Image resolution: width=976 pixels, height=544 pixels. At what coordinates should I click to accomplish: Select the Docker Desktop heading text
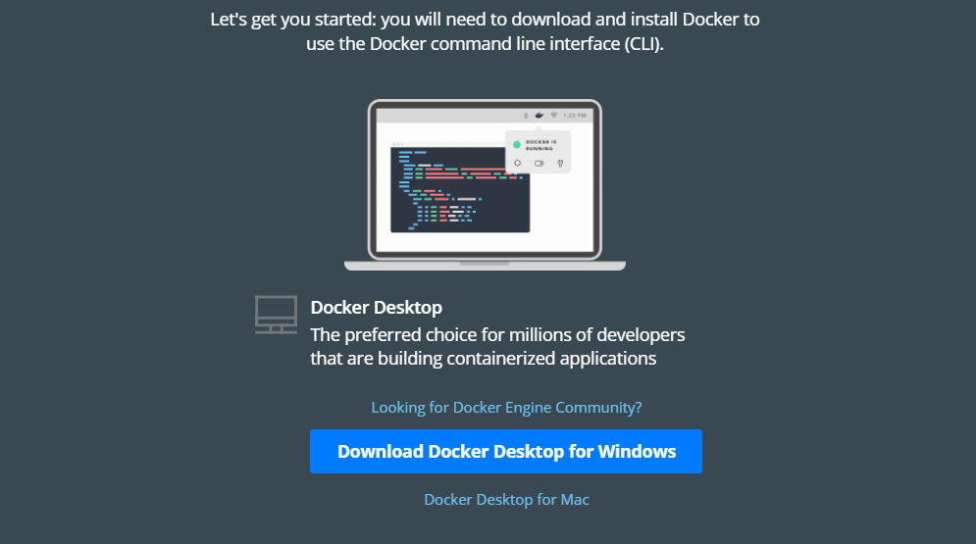(x=376, y=307)
